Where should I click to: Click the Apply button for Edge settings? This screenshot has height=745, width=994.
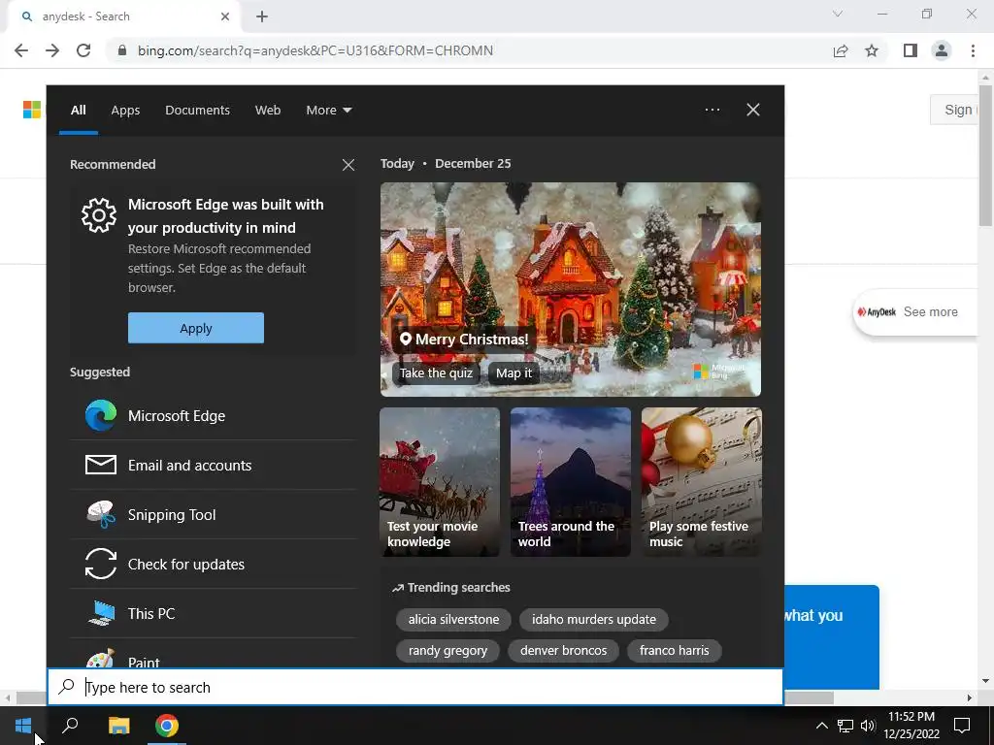coord(196,328)
